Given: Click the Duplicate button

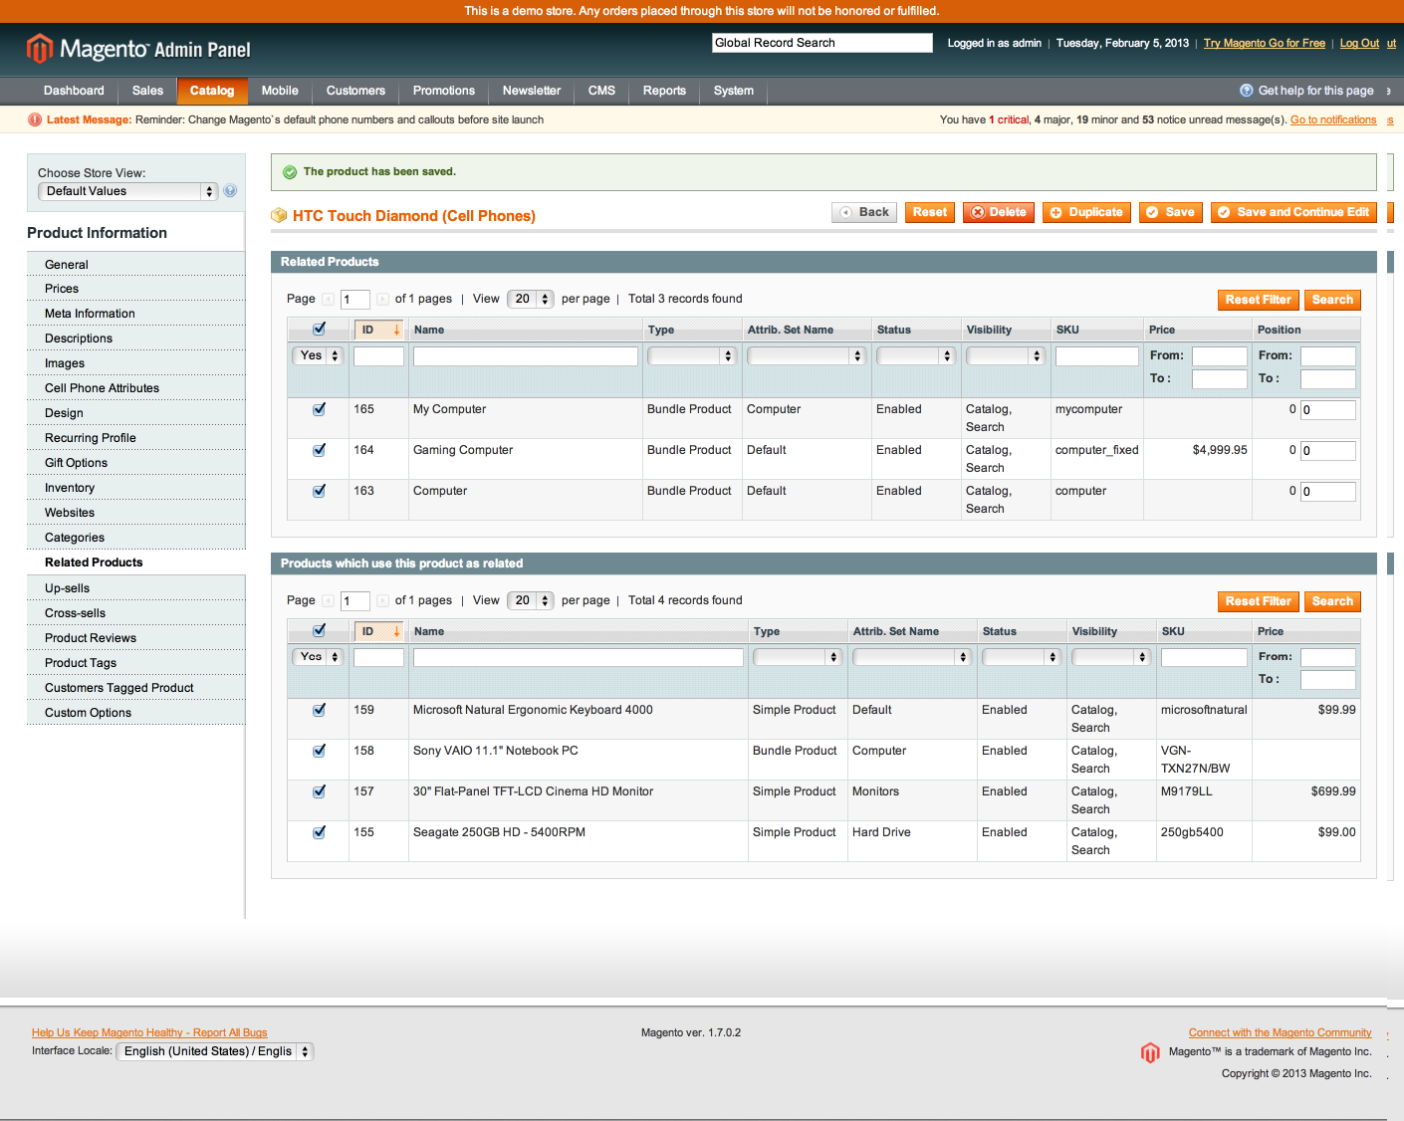Looking at the screenshot, I should (1086, 212).
